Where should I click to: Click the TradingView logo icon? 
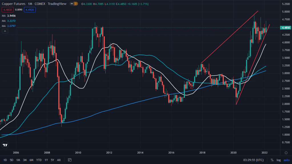5,145
